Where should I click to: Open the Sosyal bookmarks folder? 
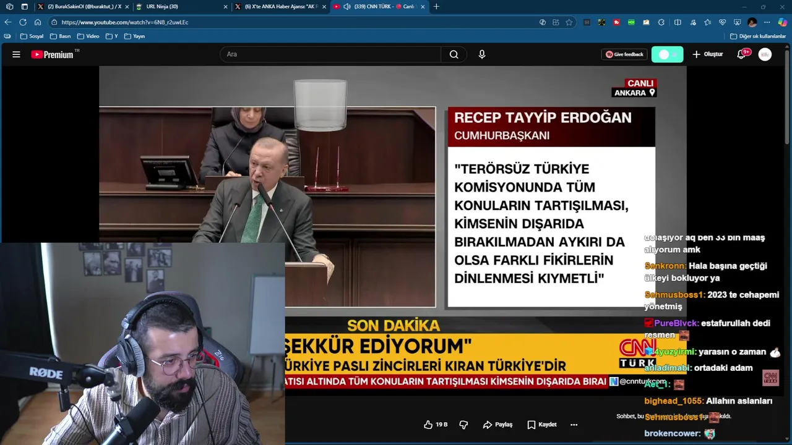pyautogui.click(x=32, y=36)
